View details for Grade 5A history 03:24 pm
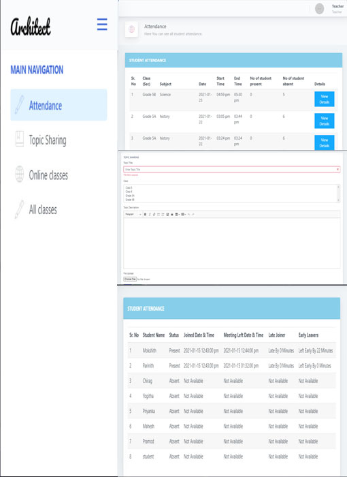The height and width of the screenshot is (477, 347). (325, 142)
